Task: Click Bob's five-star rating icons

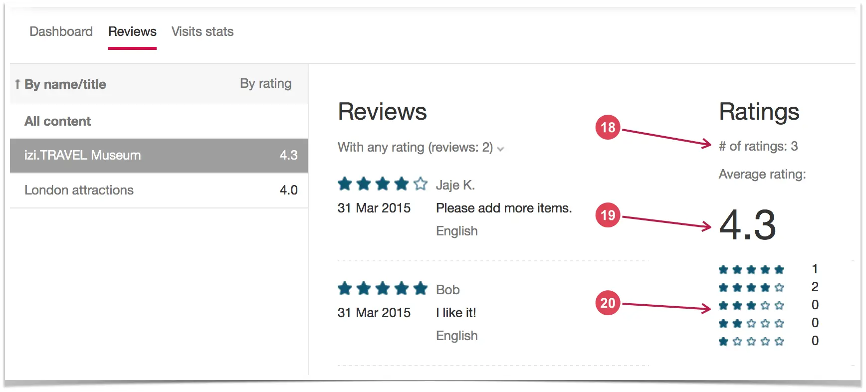Action: pyautogui.click(x=383, y=288)
